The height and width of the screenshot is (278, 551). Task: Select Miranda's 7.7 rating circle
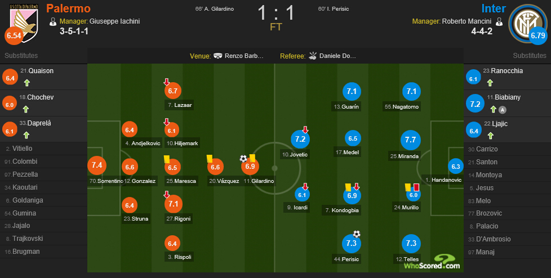411,140
